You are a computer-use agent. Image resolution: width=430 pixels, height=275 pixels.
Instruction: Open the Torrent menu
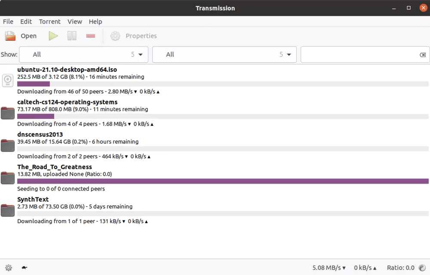(x=49, y=21)
